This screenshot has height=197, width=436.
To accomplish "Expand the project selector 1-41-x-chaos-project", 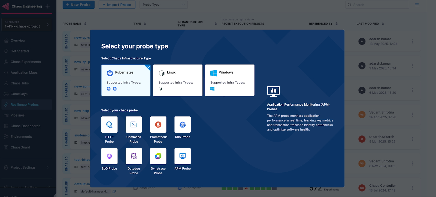I will [x=27, y=25].
